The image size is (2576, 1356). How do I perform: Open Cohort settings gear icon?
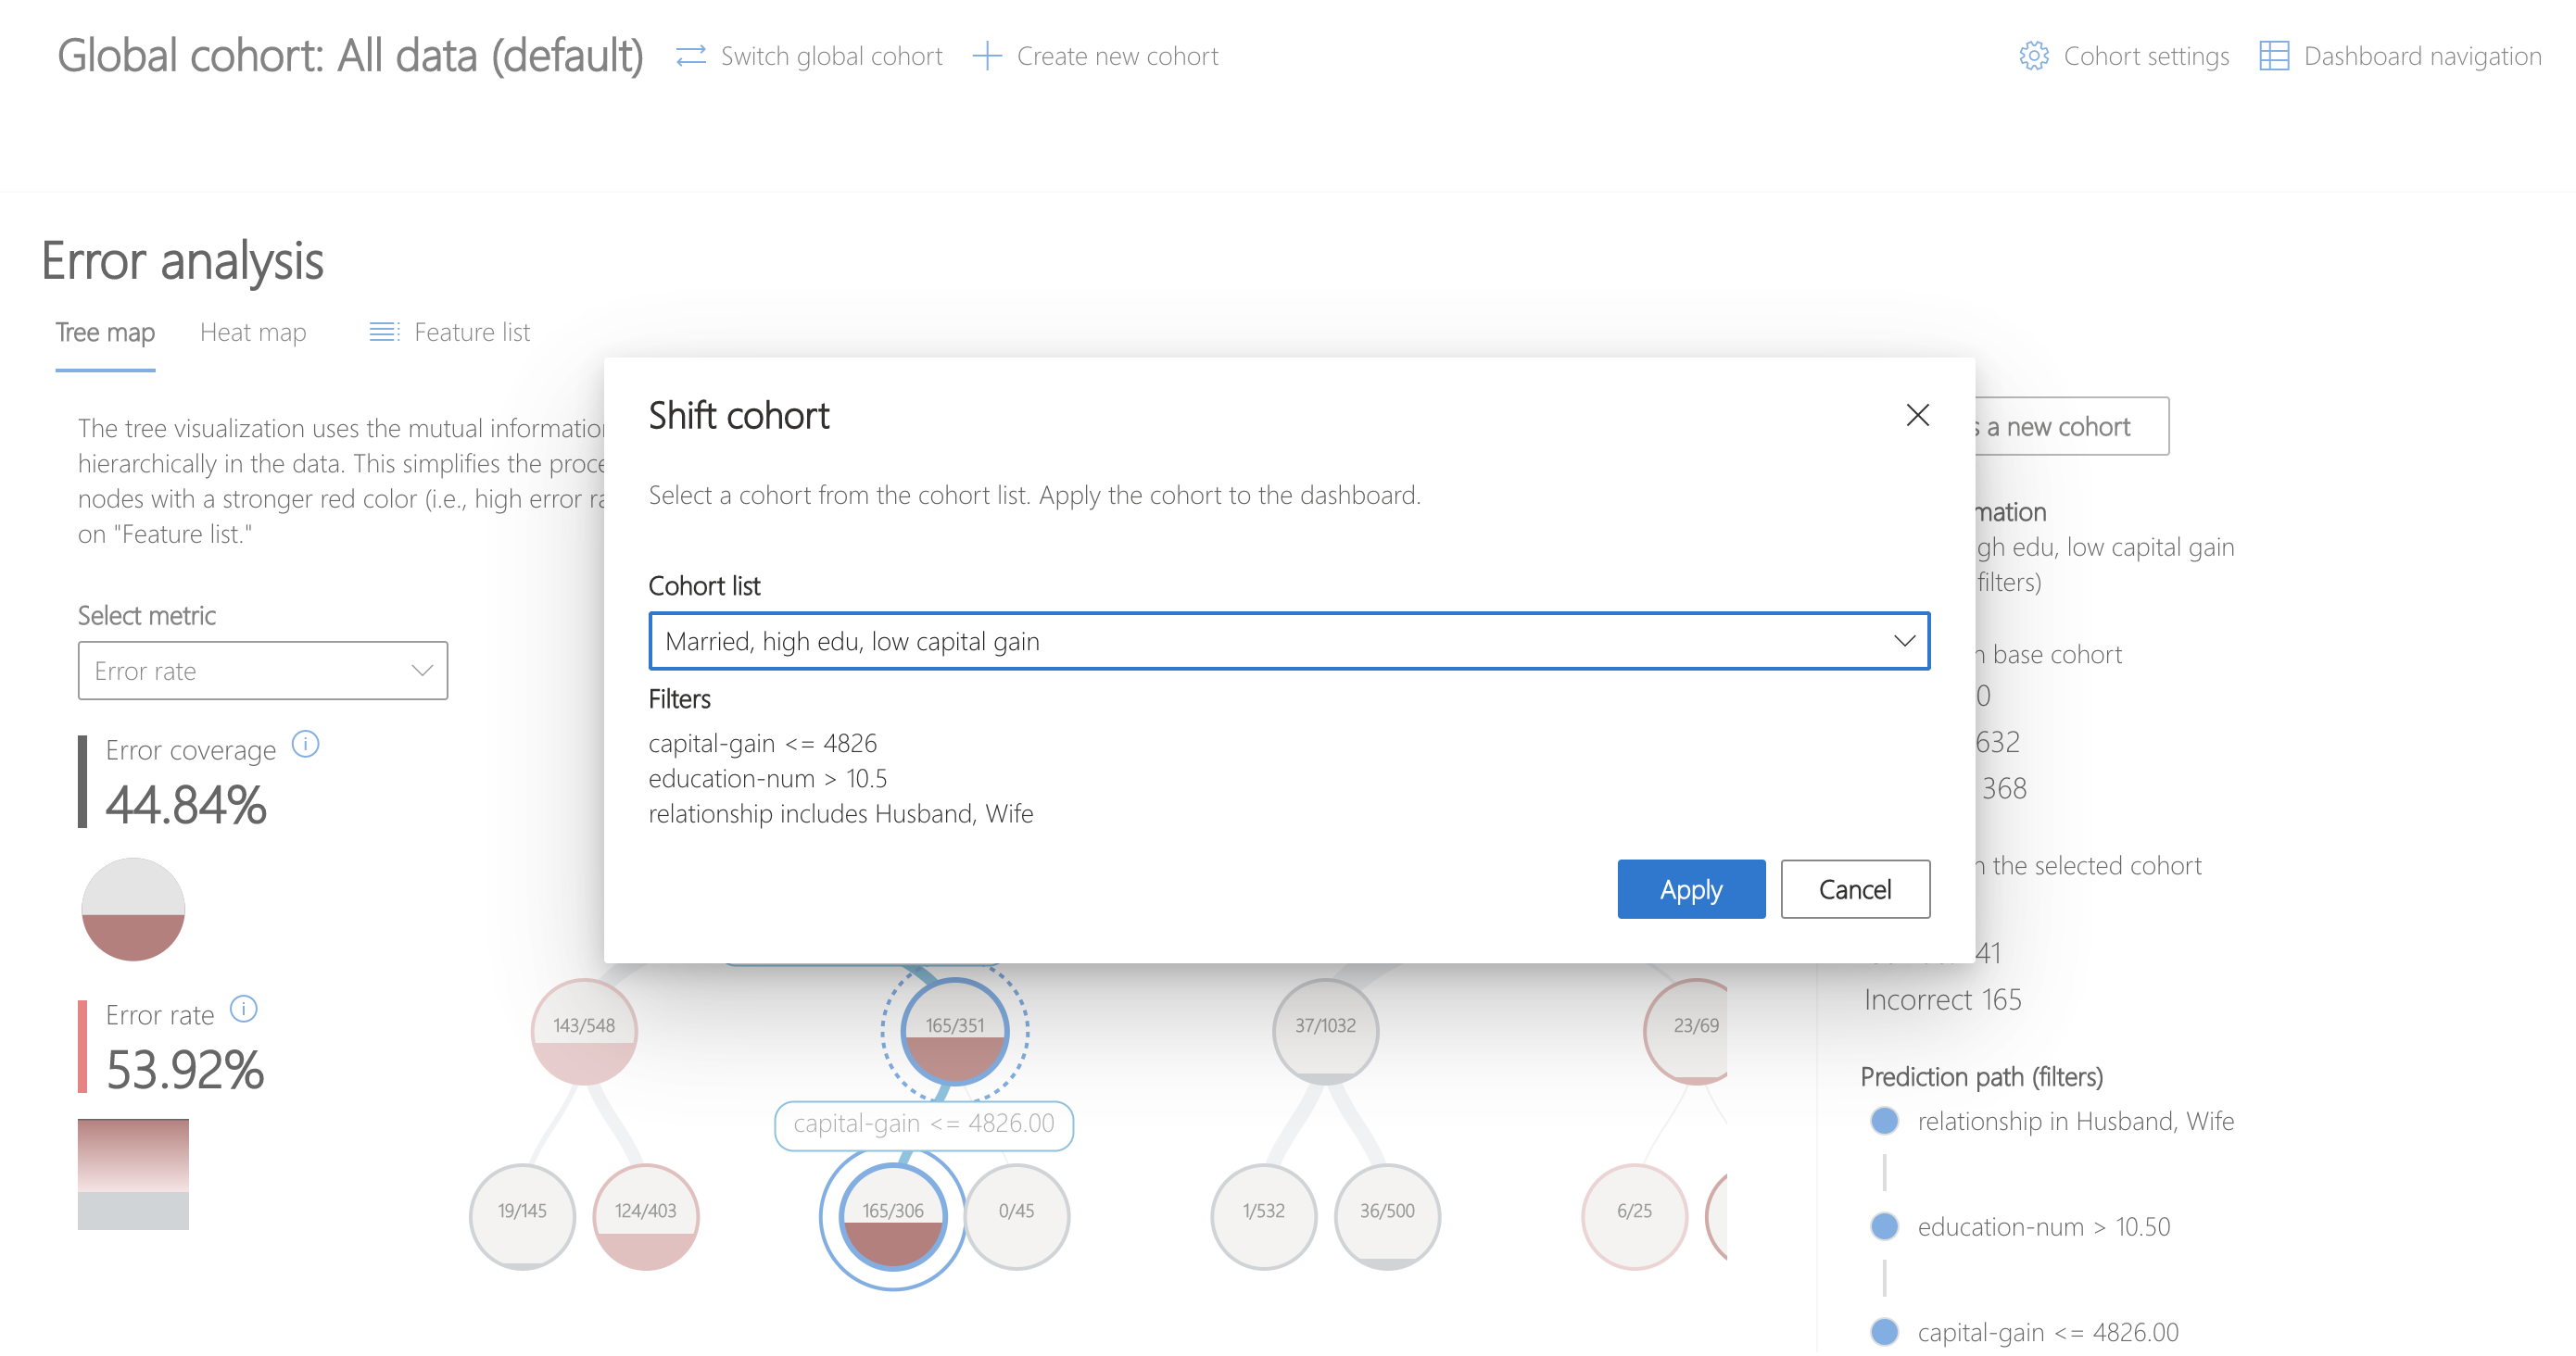click(x=2033, y=56)
